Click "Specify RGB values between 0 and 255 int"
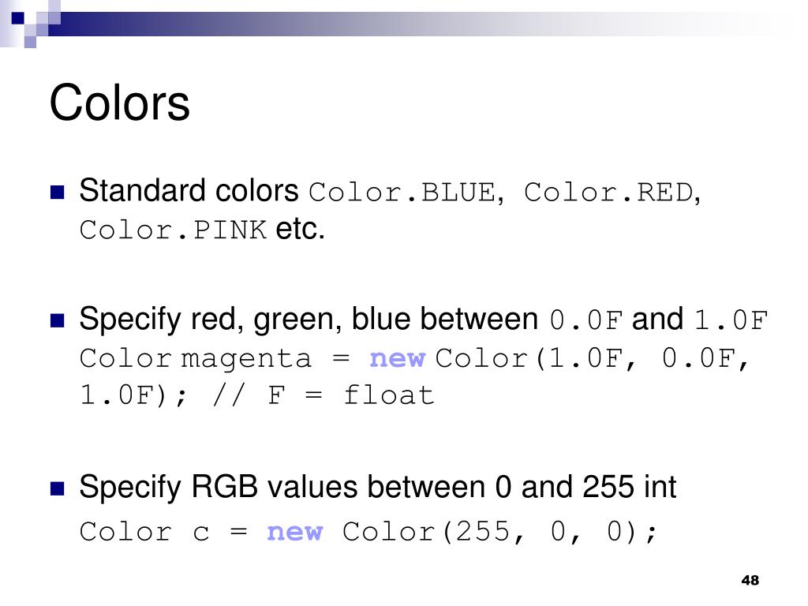 377,487
